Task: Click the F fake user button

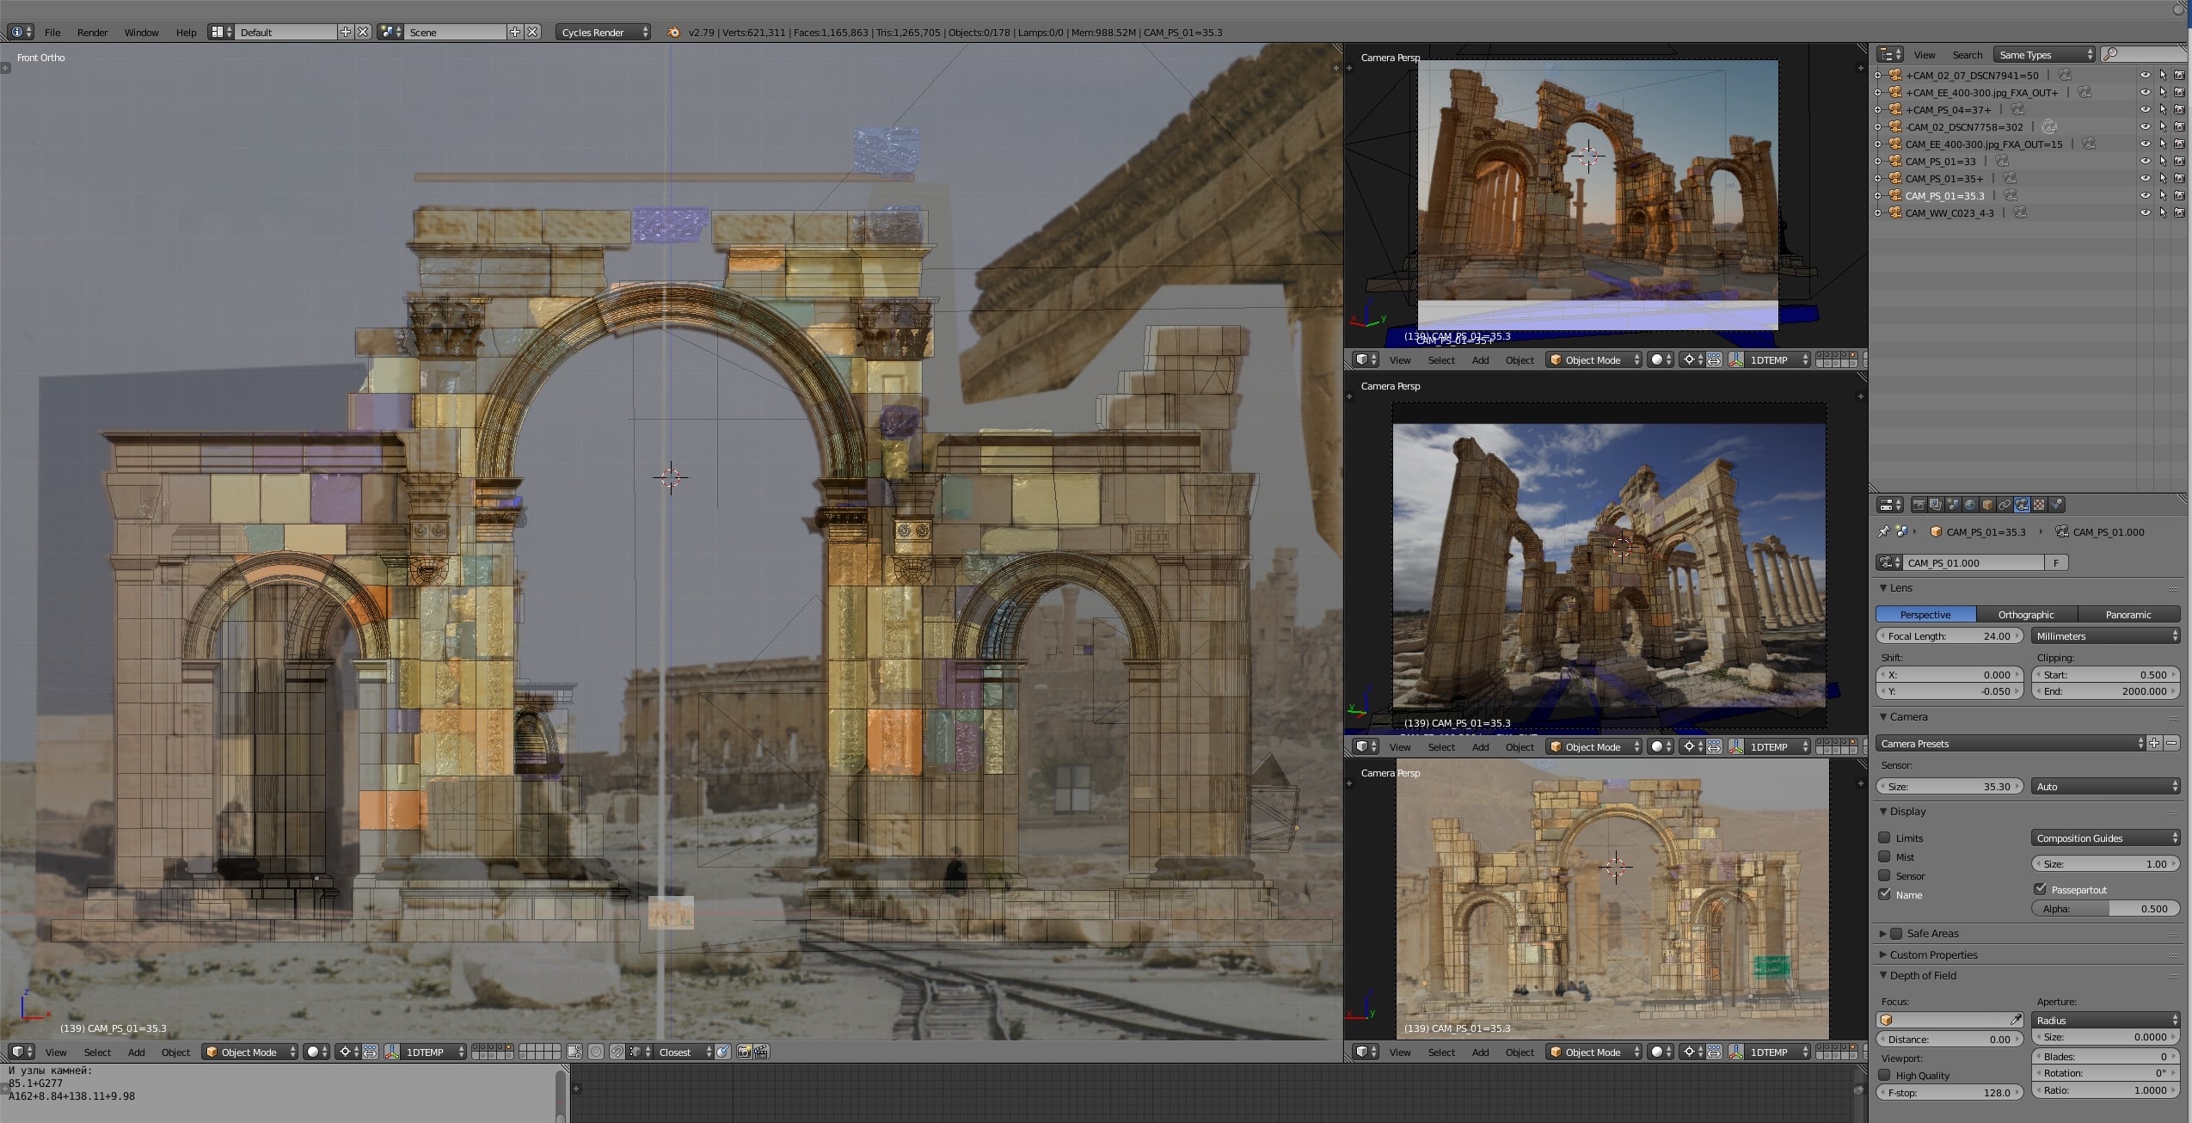Action: [2056, 562]
